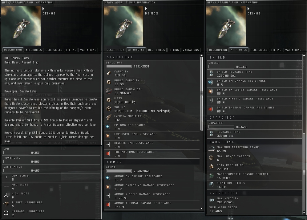This screenshot has height=220, width=307.
Task: Click the Inertia Modifier icon
Action: point(109,118)
